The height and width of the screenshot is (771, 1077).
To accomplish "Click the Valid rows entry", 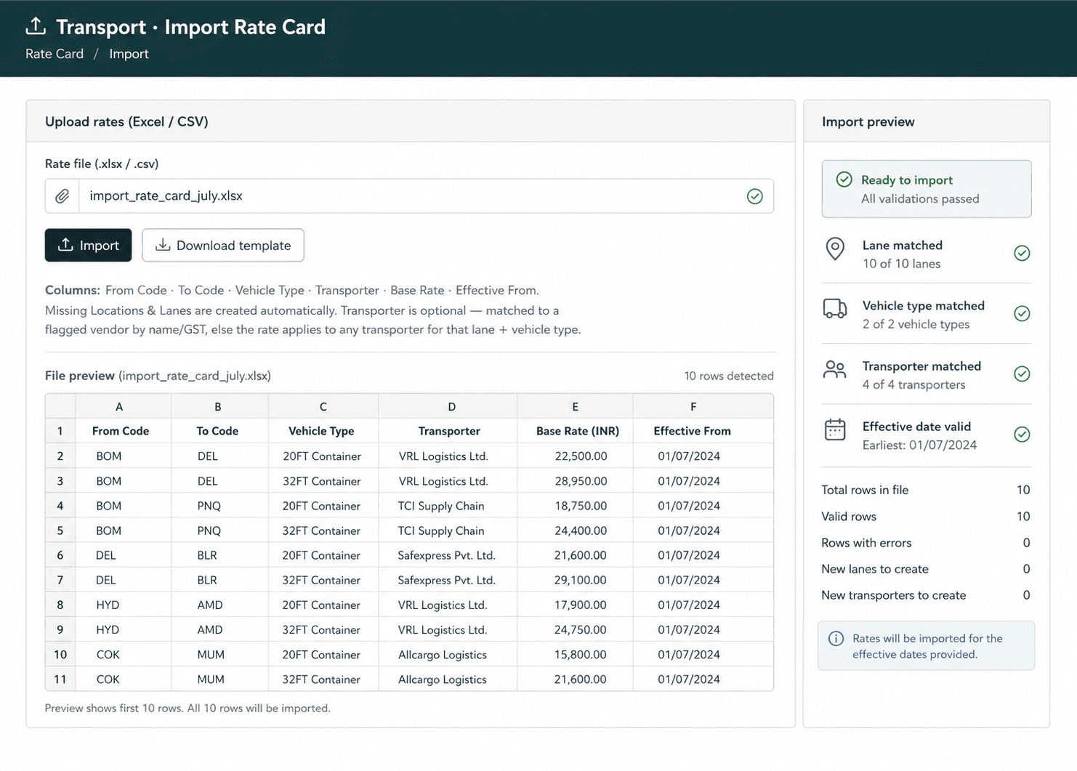I will 926,516.
